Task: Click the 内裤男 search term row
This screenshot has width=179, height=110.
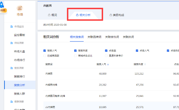Action: pyautogui.click(x=49, y=74)
